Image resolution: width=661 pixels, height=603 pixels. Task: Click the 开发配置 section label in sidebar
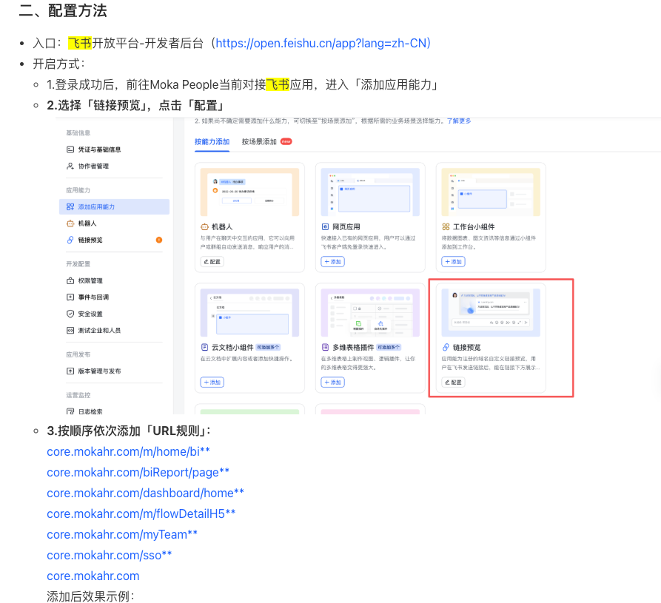tap(78, 264)
